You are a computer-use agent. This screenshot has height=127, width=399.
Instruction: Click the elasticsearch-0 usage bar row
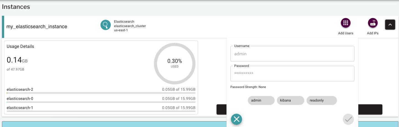101,100
